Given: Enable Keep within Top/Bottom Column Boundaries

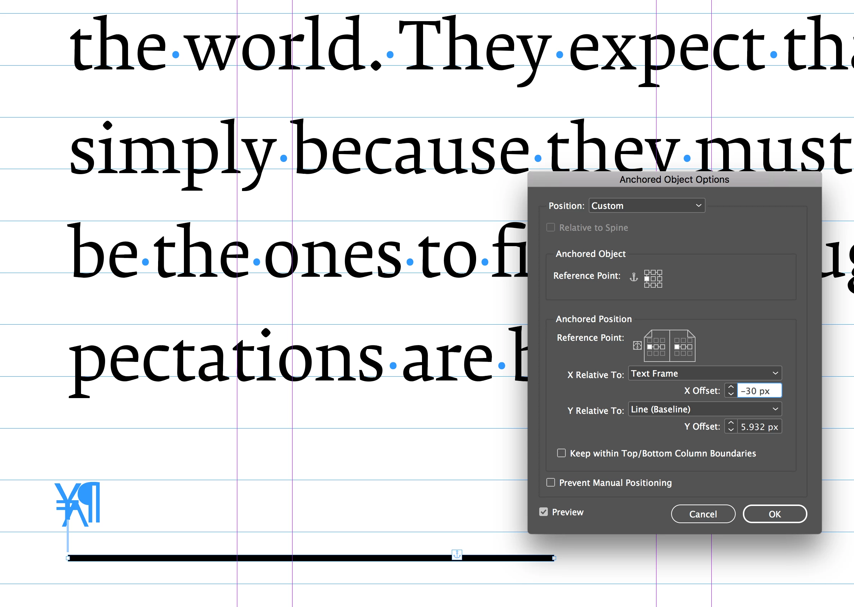Looking at the screenshot, I should [561, 453].
